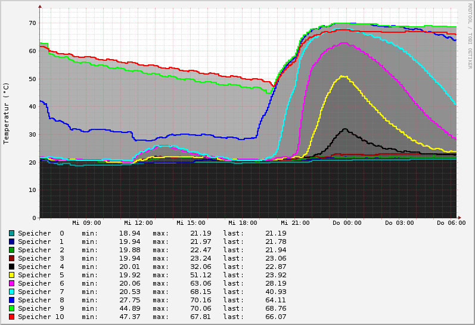Click the Speicher 2 legend label
475x325 pixels.
(x=41, y=250)
